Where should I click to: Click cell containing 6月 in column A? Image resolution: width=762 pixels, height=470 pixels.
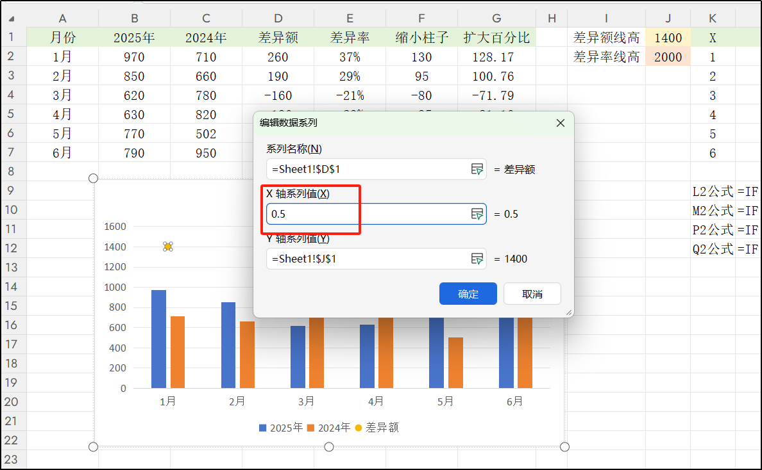pos(62,153)
